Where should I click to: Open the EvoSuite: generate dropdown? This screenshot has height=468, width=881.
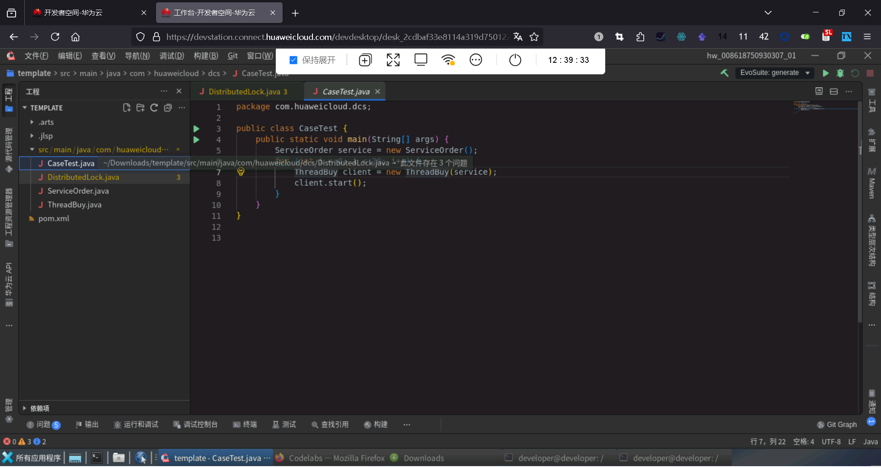774,73
